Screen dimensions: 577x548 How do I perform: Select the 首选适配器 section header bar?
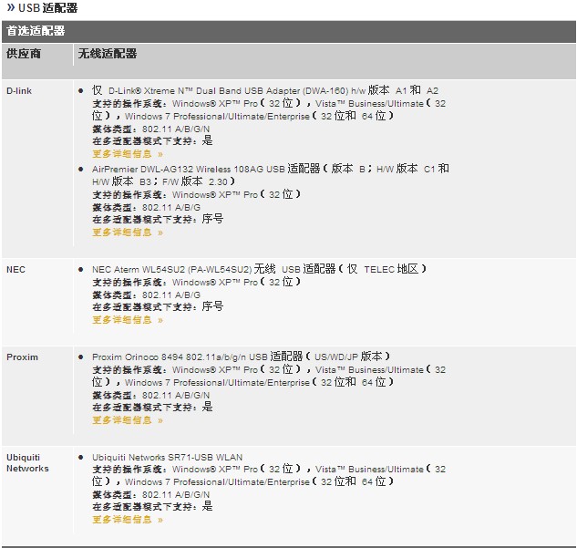[x=288, y=30]
